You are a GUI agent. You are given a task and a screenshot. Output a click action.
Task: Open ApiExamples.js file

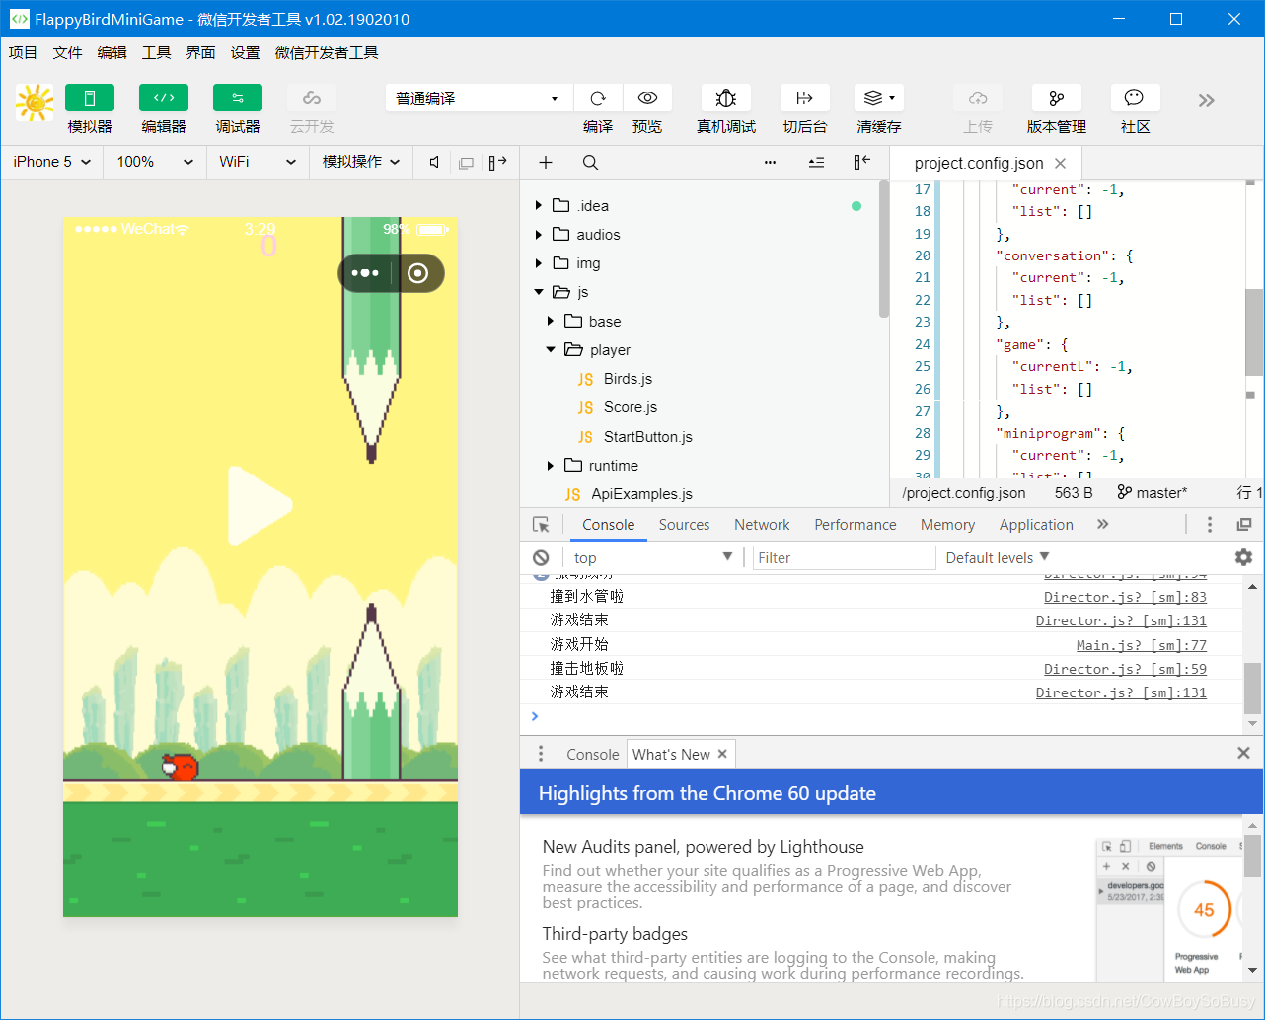click(x=641, y=494)
